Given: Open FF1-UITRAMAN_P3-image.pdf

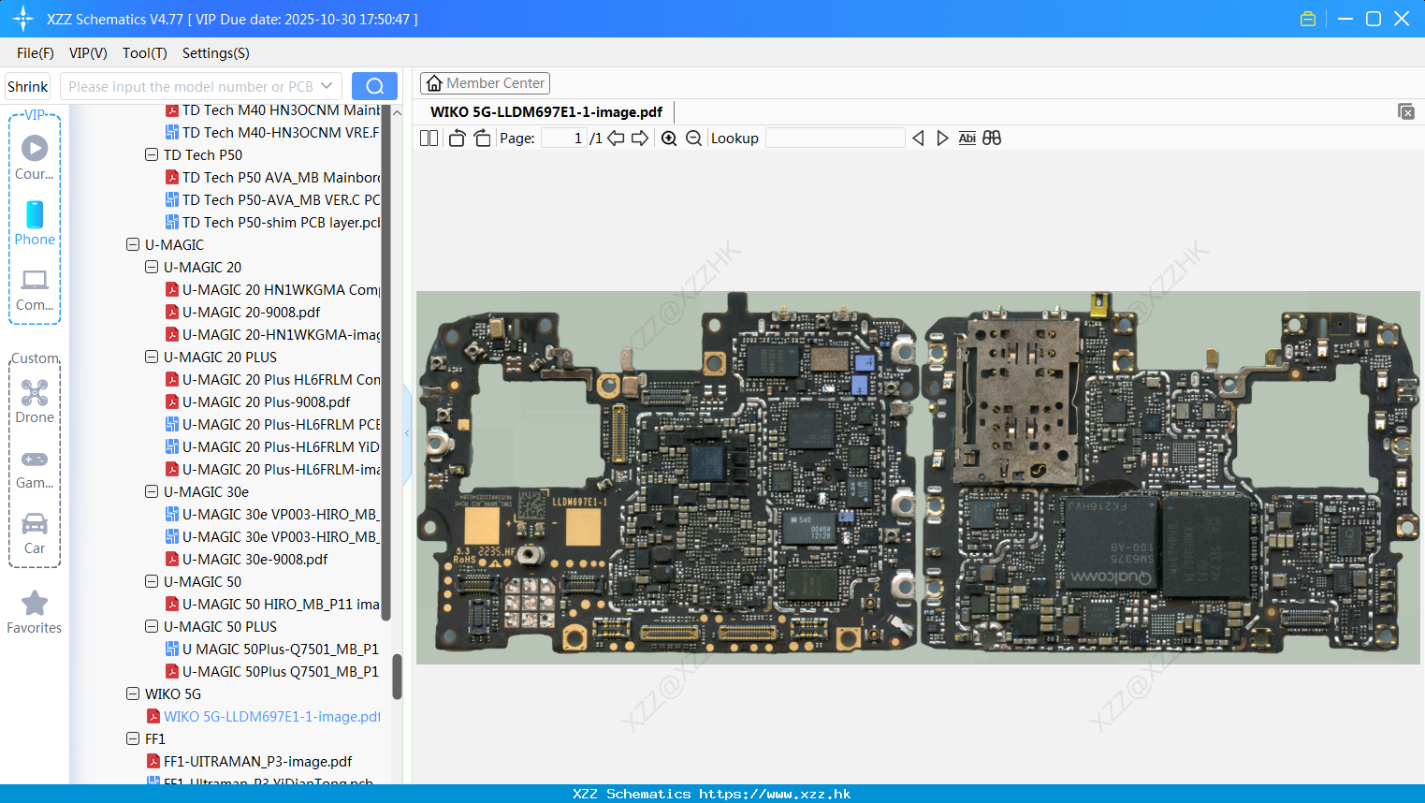Looking at the screenshot, I should tap(250, 762).
